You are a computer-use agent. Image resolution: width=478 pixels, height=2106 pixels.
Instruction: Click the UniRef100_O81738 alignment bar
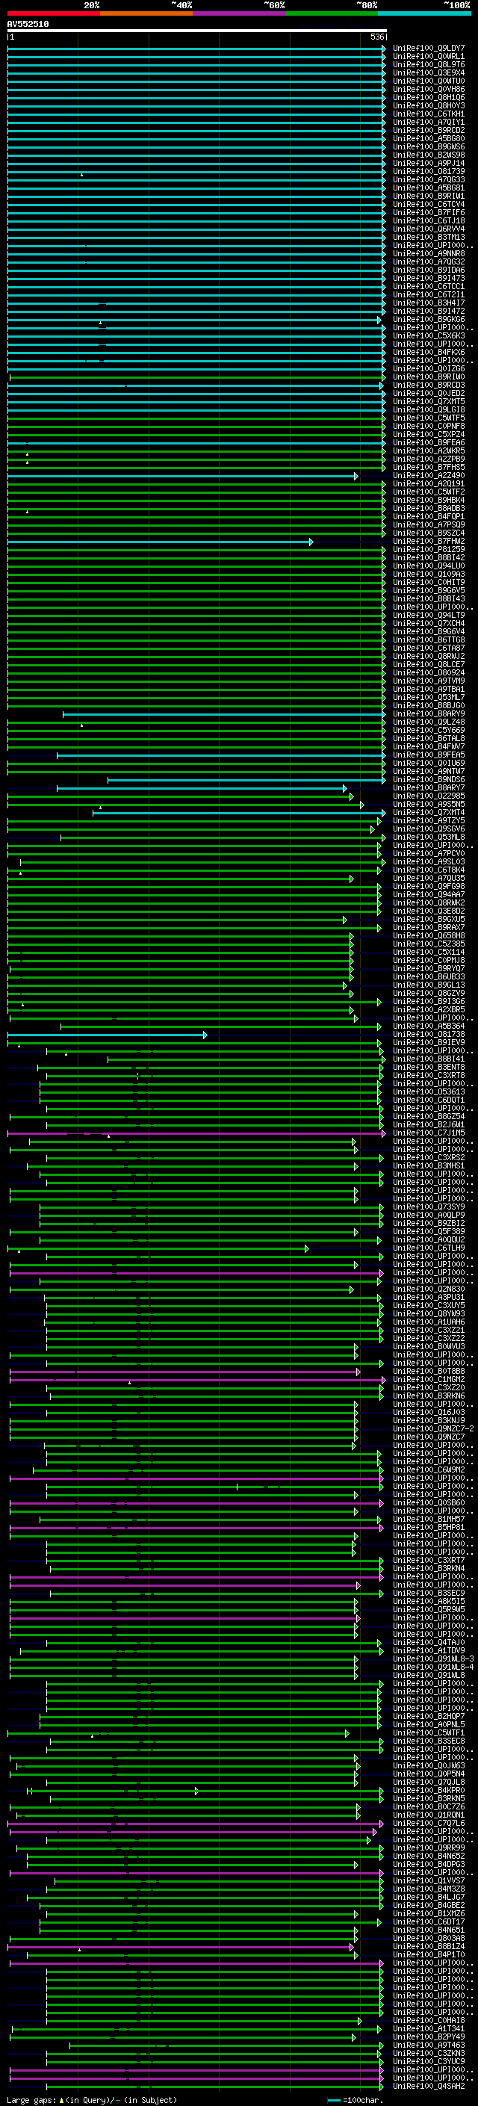pos(108,1035)
